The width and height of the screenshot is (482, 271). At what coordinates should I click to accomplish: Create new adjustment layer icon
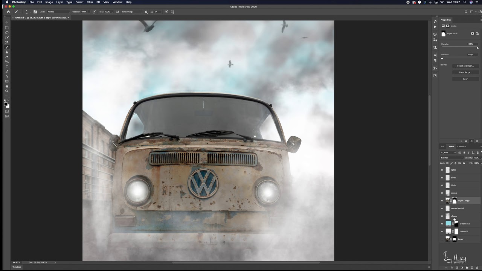462,268
